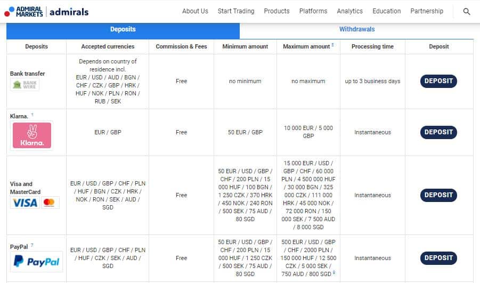Open the About Us menu
Image resolution: width=480 pixels, height=283 pixels.
click(x=195, y=11)
